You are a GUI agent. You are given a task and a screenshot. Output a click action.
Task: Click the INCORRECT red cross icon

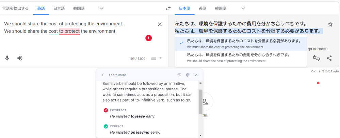(106, 110)
